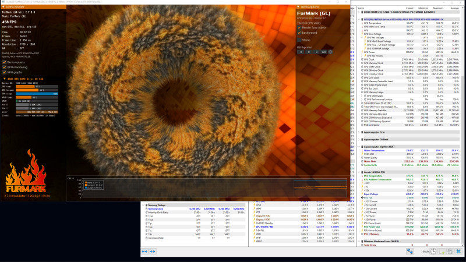Screen dimensions: 466x262
Task: Expand GPU Rail Powers subgroup
Action: (x=362, y=56)
